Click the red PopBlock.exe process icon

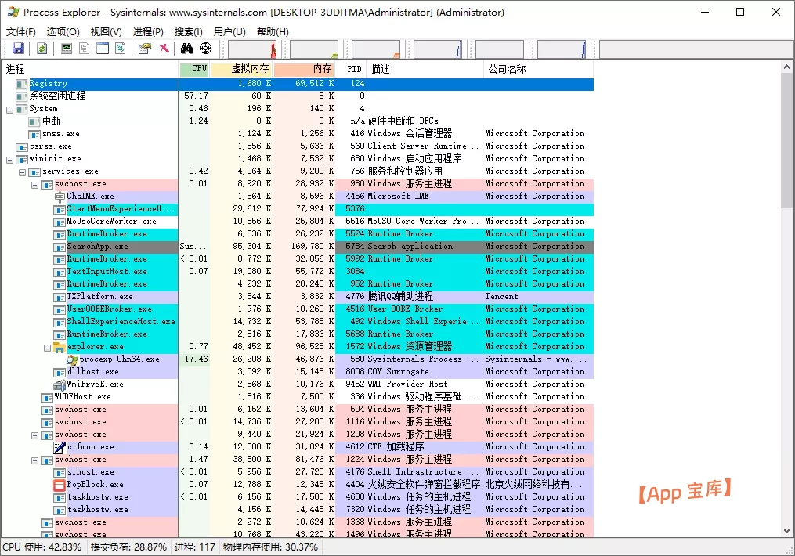[x=60, y=485]
